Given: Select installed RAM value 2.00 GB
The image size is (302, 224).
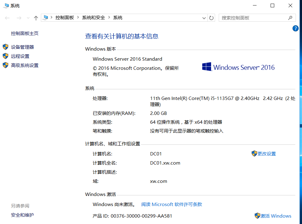Looking at the screenshot, I should pos(158,113).
